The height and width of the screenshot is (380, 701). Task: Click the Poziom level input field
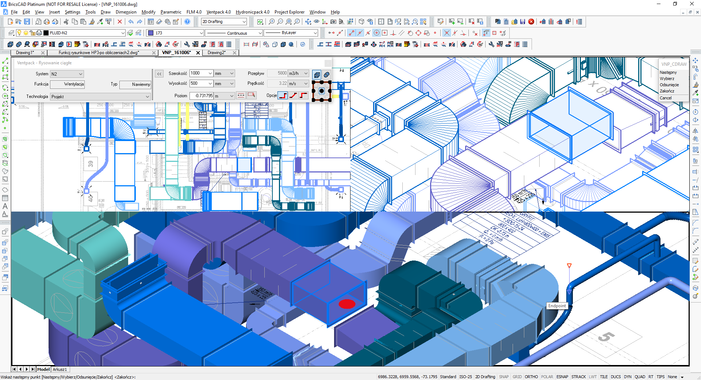[202, 96]
